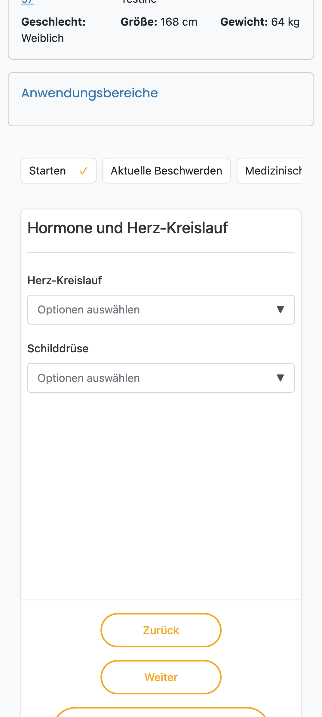The image size is (322, 717).
Task: Click the small blue link at bottom left
Action: [29, 715]
